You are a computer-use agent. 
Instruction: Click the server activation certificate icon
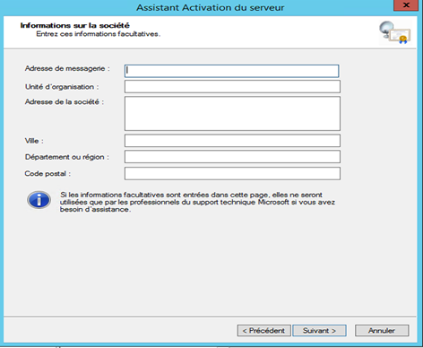click(x=395, y=32)
